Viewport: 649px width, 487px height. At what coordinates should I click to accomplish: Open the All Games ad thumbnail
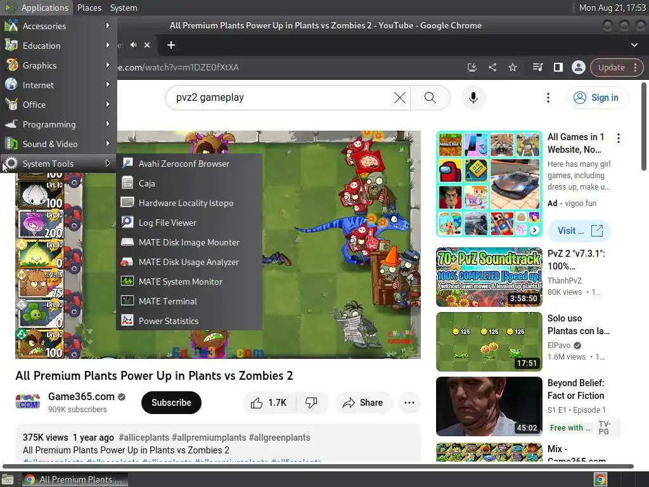pyautogui.click(x=489, y=184)
